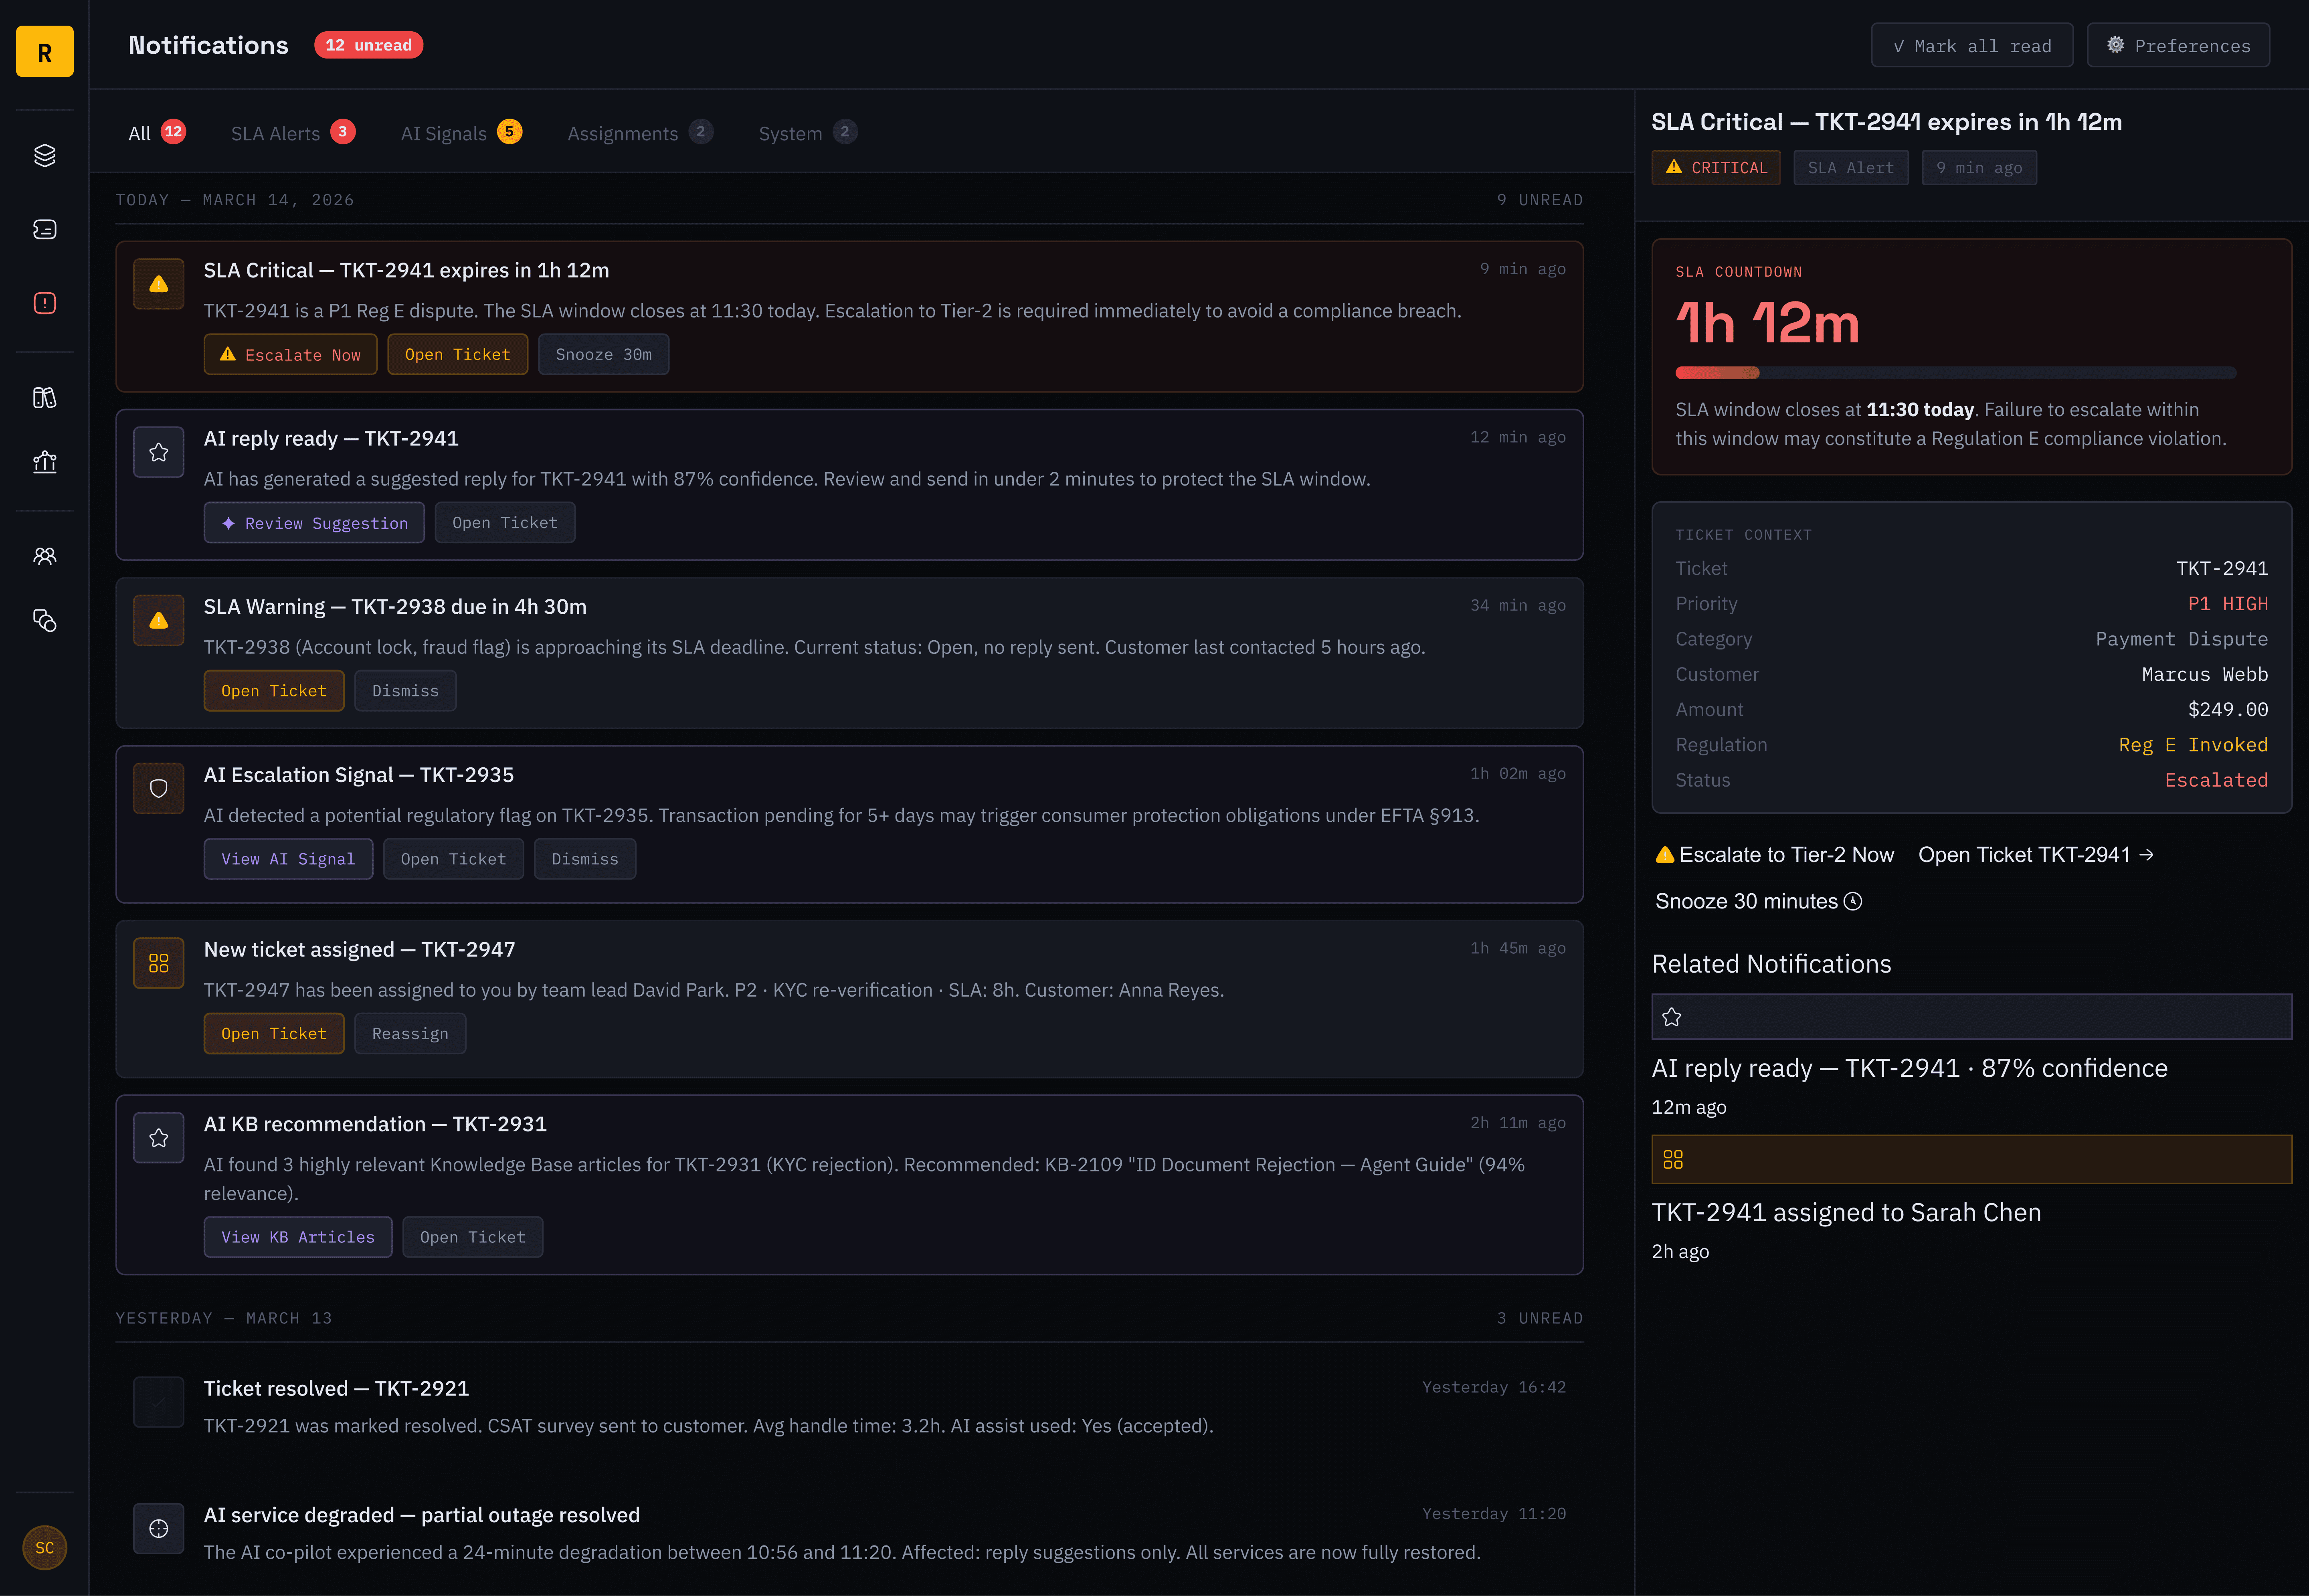This screenshot has height=1596, width=2309.
Task: Open the team members sidebar icon
Action: (x=45, y=556)
